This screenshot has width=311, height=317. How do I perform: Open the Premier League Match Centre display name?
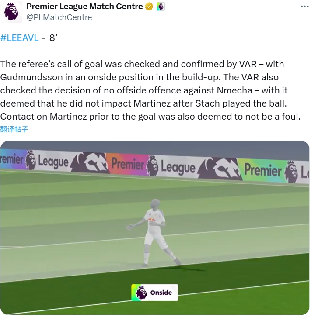84,7
